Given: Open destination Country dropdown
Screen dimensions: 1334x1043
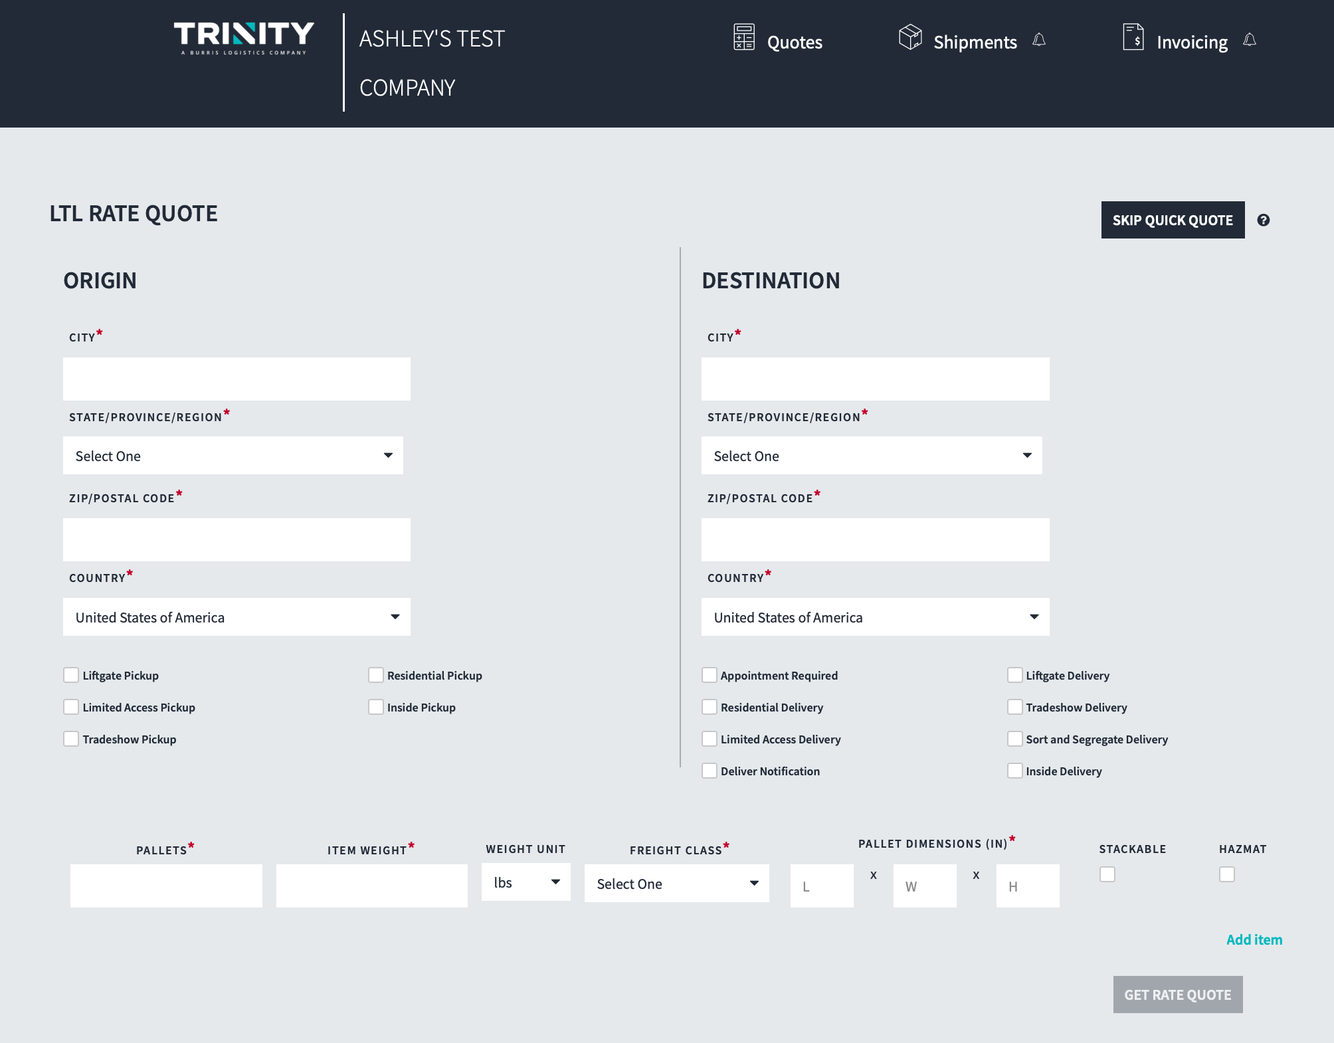Looking at the screenshot, I should pos(875,617).
